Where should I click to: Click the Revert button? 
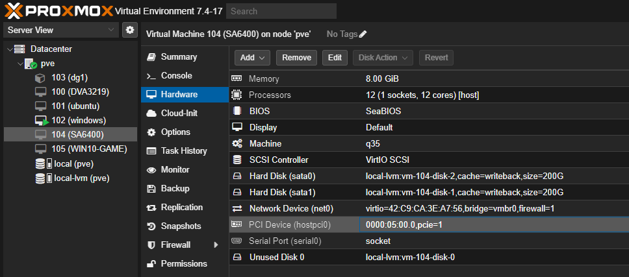(x=436, y=58)
